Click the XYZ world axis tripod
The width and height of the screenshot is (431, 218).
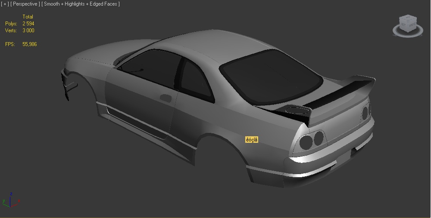click(9, 200)
